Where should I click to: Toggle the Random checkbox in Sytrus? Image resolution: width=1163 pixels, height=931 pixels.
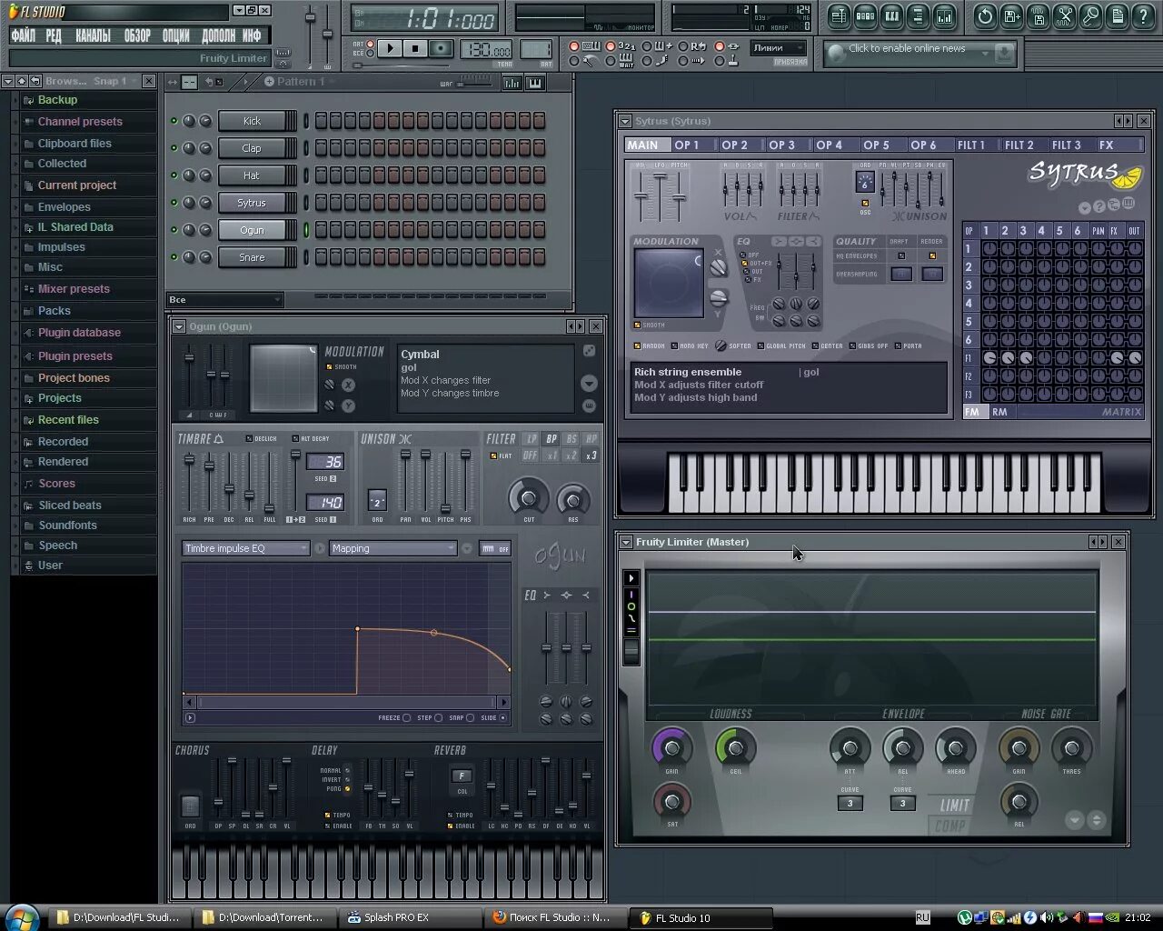[637, 346]
